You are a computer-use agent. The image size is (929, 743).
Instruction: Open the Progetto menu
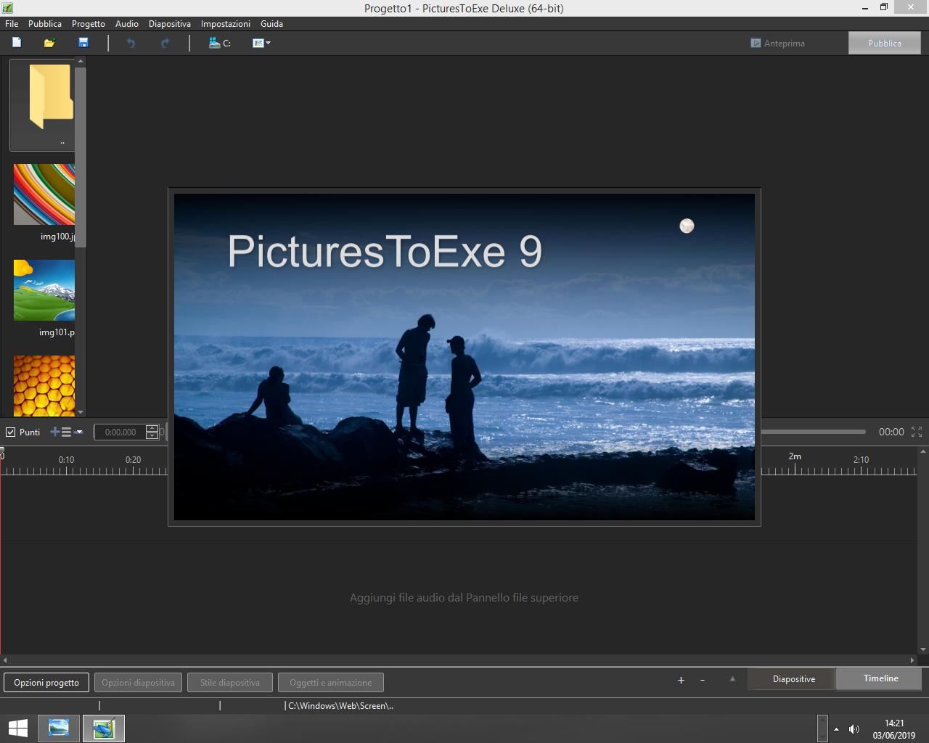coord(89,23)
